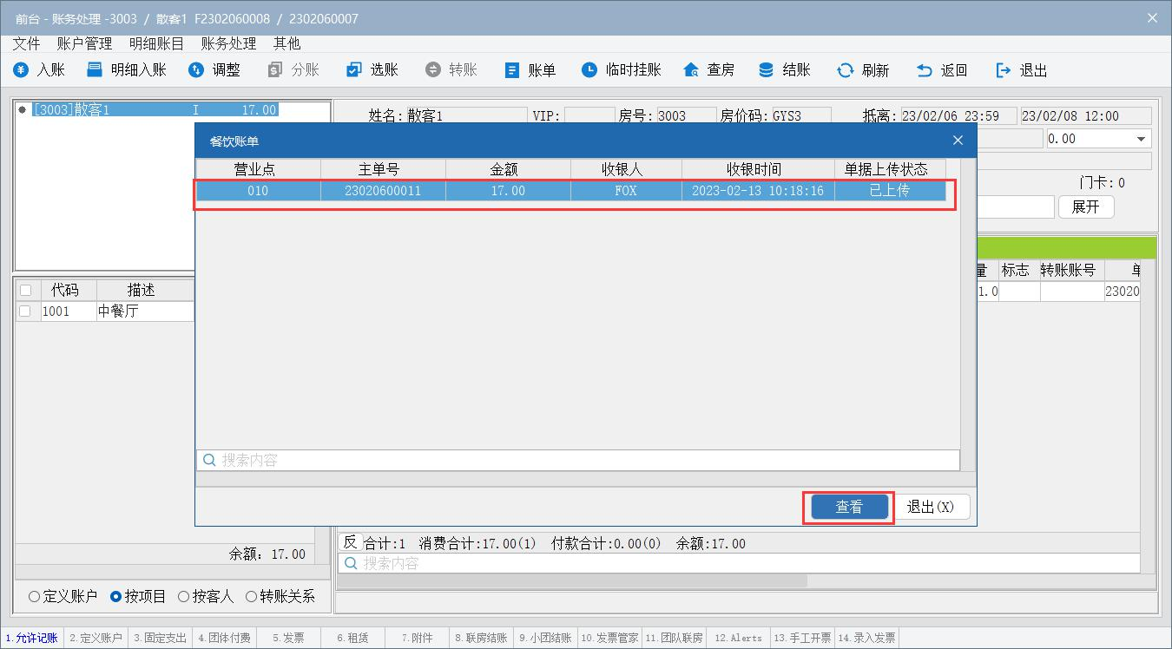Click the dialog's 搜索内容 search field
This screenshot has height=649, width=1172.
[578, 460]
